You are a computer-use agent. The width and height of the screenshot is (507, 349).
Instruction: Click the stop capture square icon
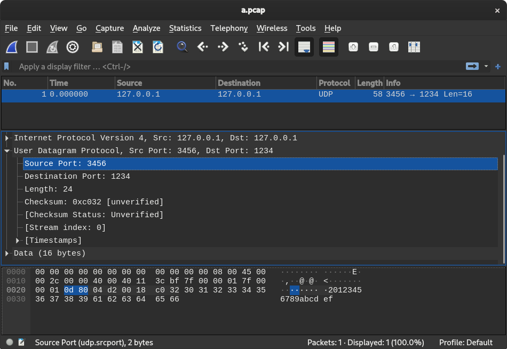(x=32, y=47)
